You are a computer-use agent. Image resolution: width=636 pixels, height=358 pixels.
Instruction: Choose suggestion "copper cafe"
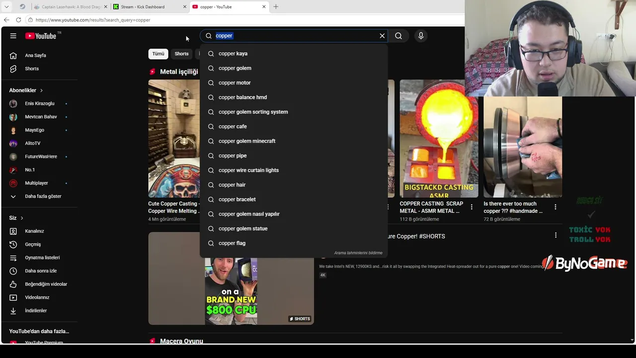click(294, 126)
